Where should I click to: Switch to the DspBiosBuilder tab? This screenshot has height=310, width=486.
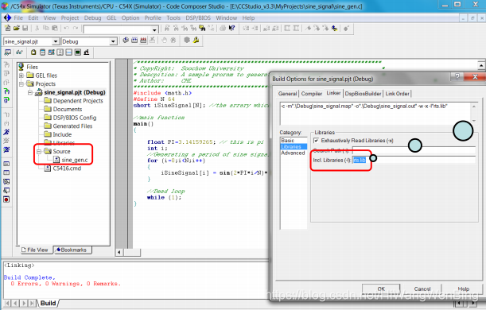coord(363,94)
